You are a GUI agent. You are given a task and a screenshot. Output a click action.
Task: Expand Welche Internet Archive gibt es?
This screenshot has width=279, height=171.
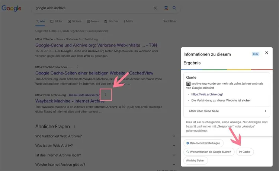click(x=105, y=165)
